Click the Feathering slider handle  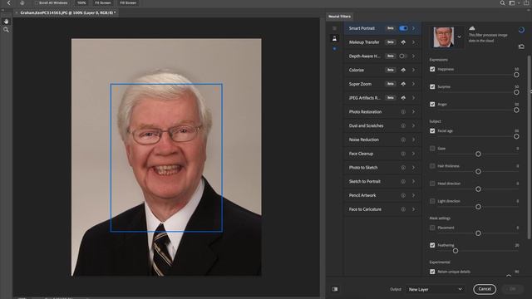click(x=456, y=251)
